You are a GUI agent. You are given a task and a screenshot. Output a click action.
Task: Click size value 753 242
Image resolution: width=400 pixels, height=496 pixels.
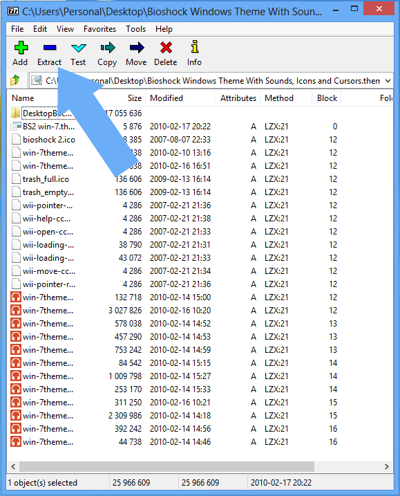[x=128, y=350]
